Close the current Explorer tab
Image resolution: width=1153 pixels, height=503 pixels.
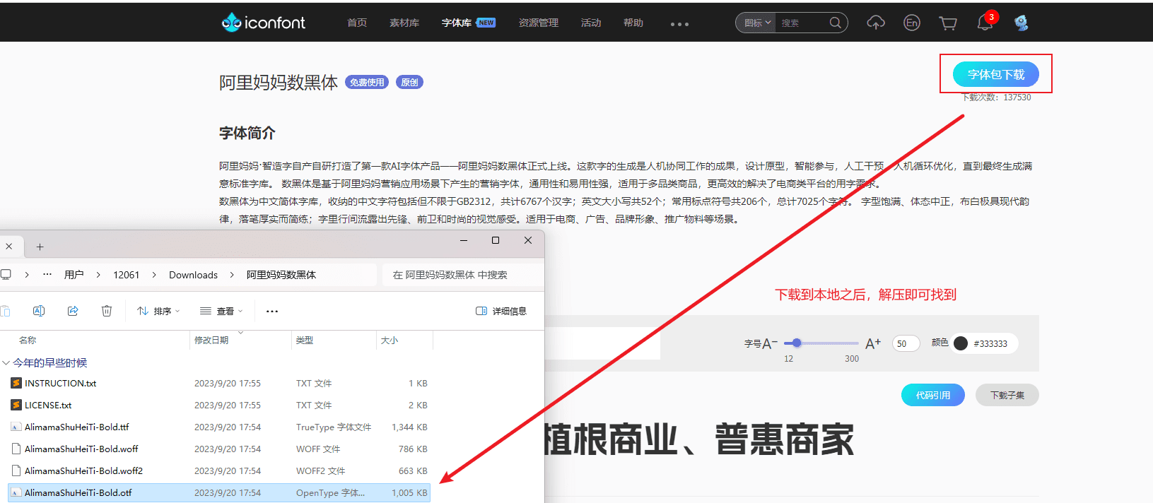tap(9, 247)
